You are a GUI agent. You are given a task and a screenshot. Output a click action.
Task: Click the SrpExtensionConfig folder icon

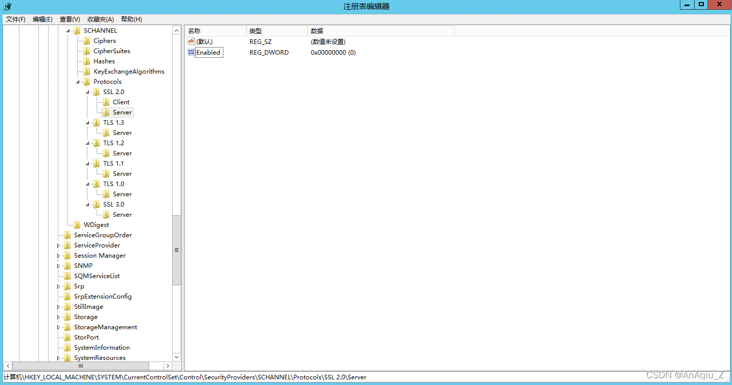(67, 297)
